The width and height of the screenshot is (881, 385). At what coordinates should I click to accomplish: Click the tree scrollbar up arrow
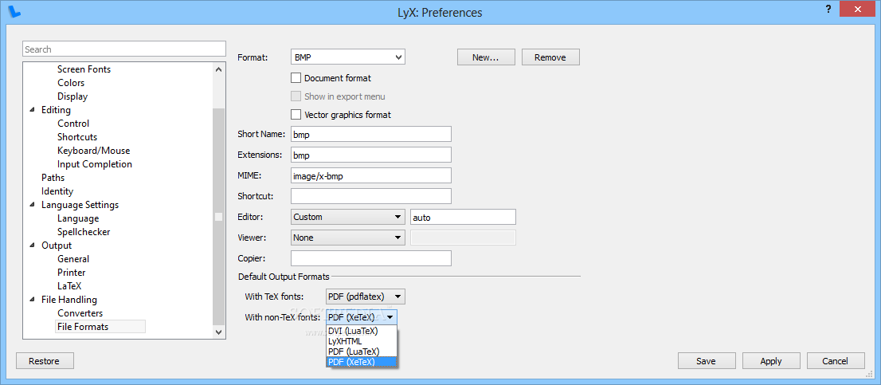(218, 69)
